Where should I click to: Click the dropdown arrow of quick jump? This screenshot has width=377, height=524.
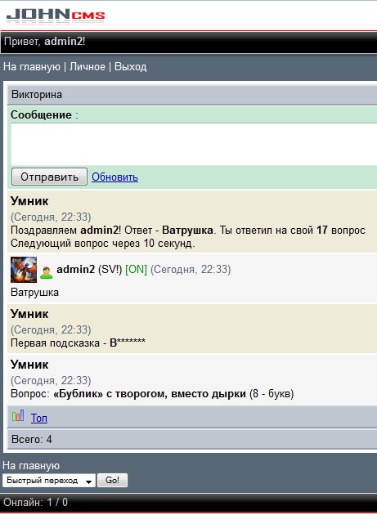(88, 481)
